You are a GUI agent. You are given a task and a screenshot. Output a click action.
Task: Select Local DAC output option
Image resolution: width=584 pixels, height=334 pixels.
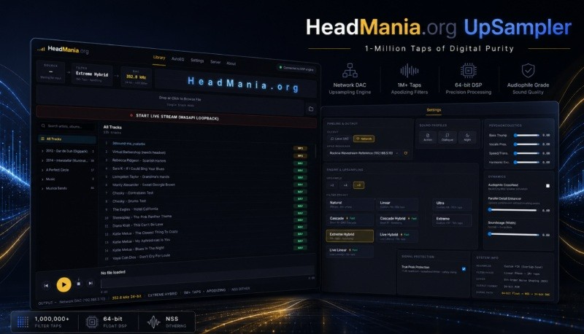339,139
